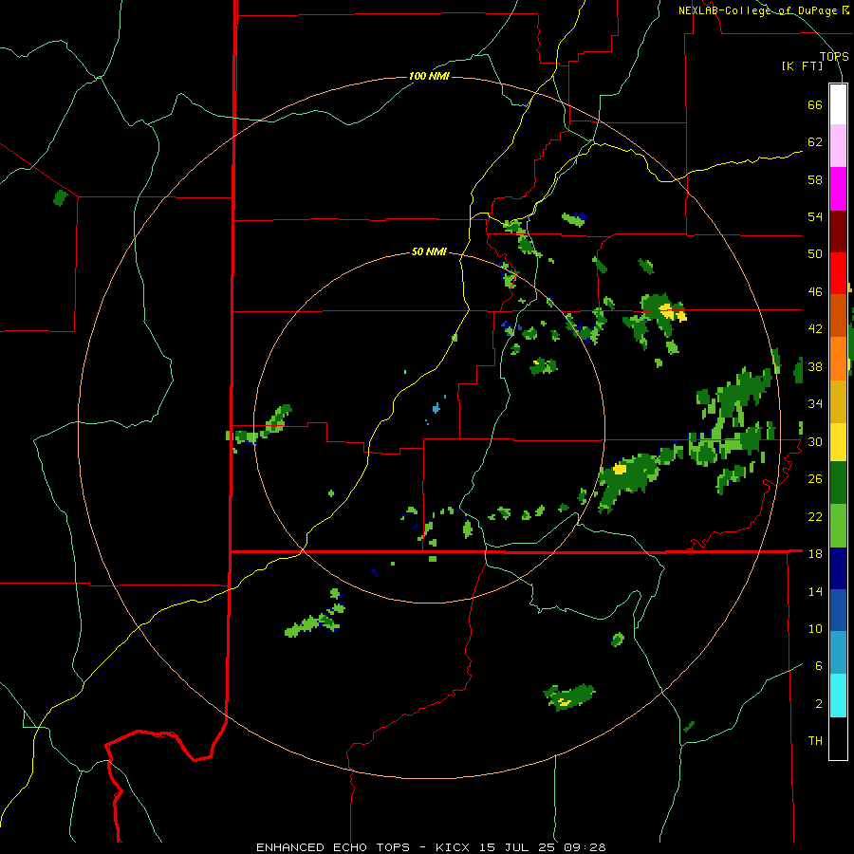The width and height of the screenshot is (854, 854).
Task: Click the white 66+ swatch in legend
Action: [838, 104]
